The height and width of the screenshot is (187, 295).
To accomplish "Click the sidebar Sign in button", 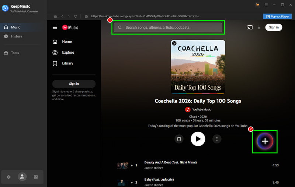I will point(74,84).
